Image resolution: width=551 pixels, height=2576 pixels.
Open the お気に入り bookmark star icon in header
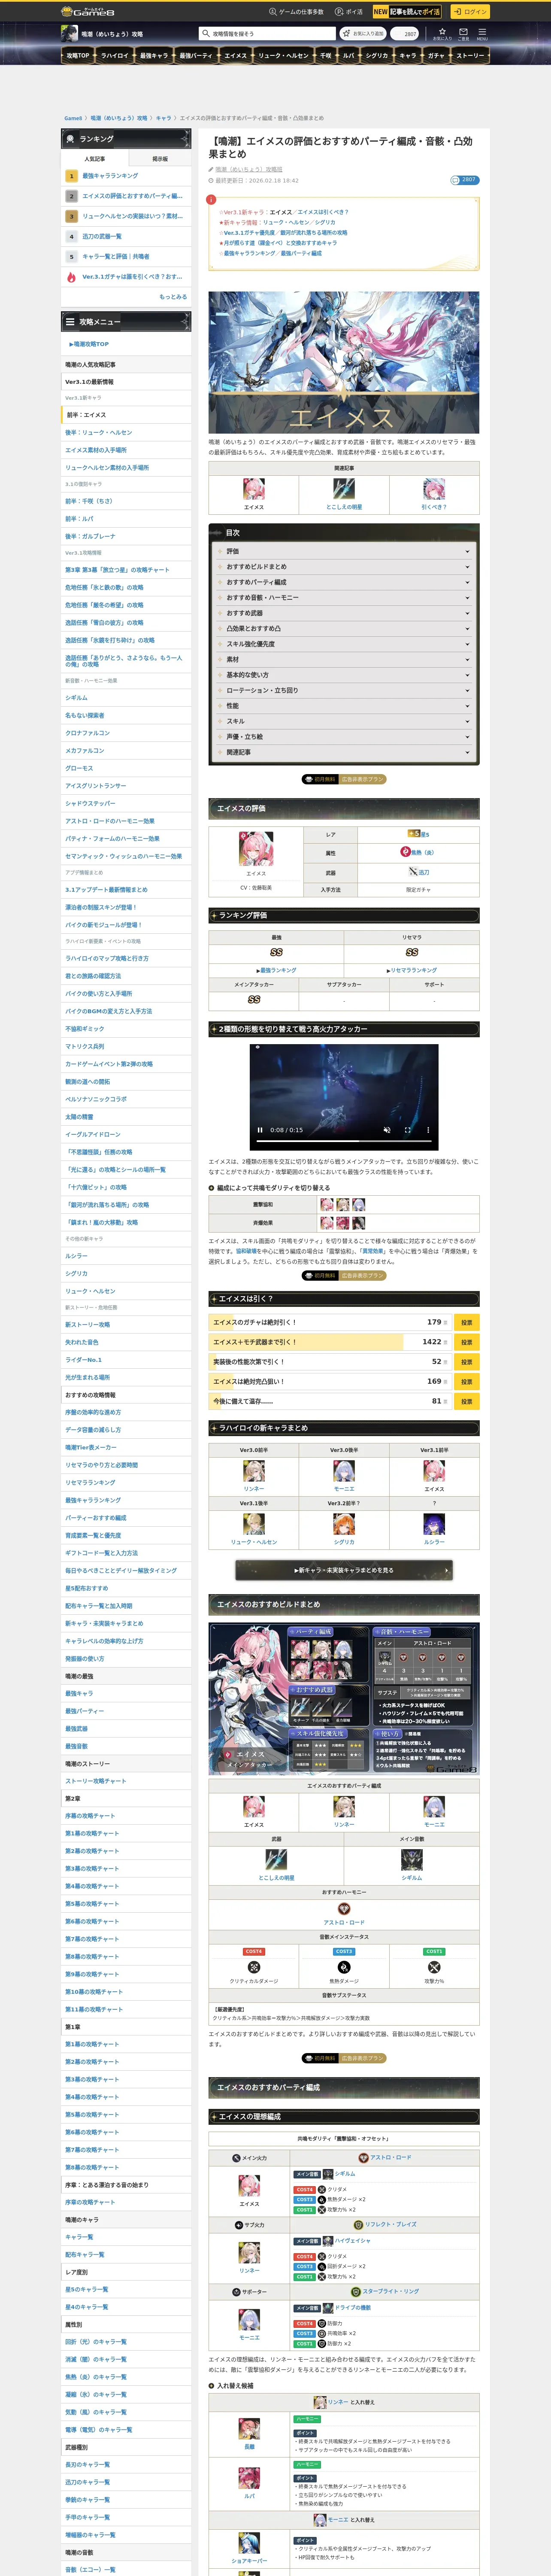click(x=442, y=33)
